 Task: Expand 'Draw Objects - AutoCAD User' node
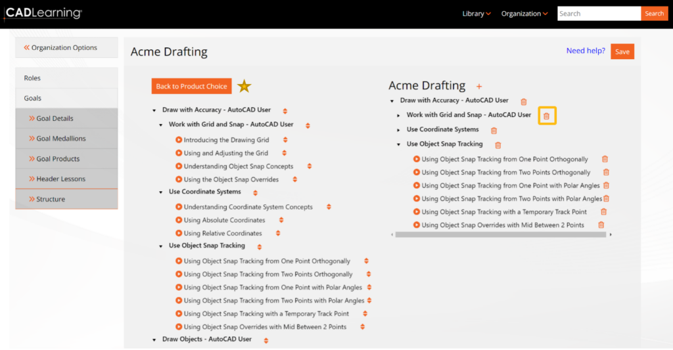154,339
